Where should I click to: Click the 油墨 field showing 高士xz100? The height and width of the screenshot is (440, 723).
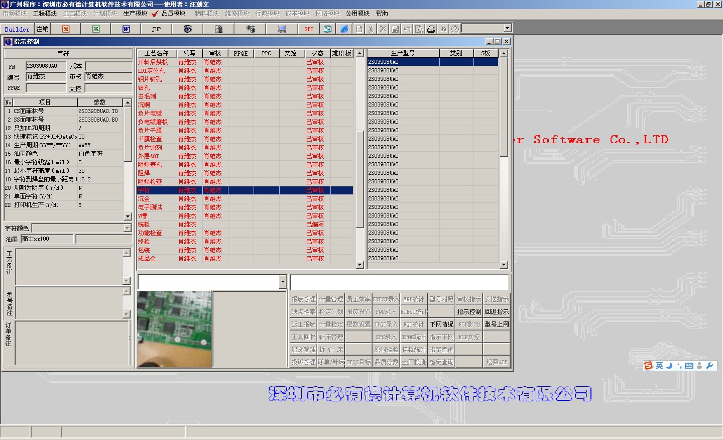(47, 239)
